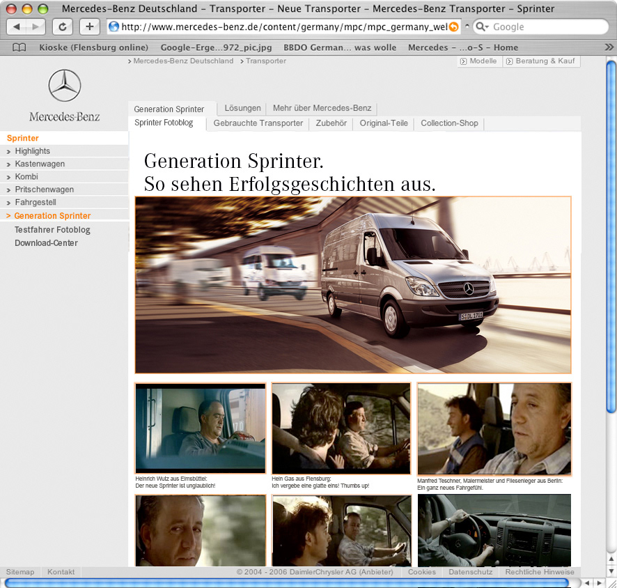617x588 pixels.
Task: Open Heinrich Wutz aus Eimsbüttel video thumbnail
Action: click(201, 428)
